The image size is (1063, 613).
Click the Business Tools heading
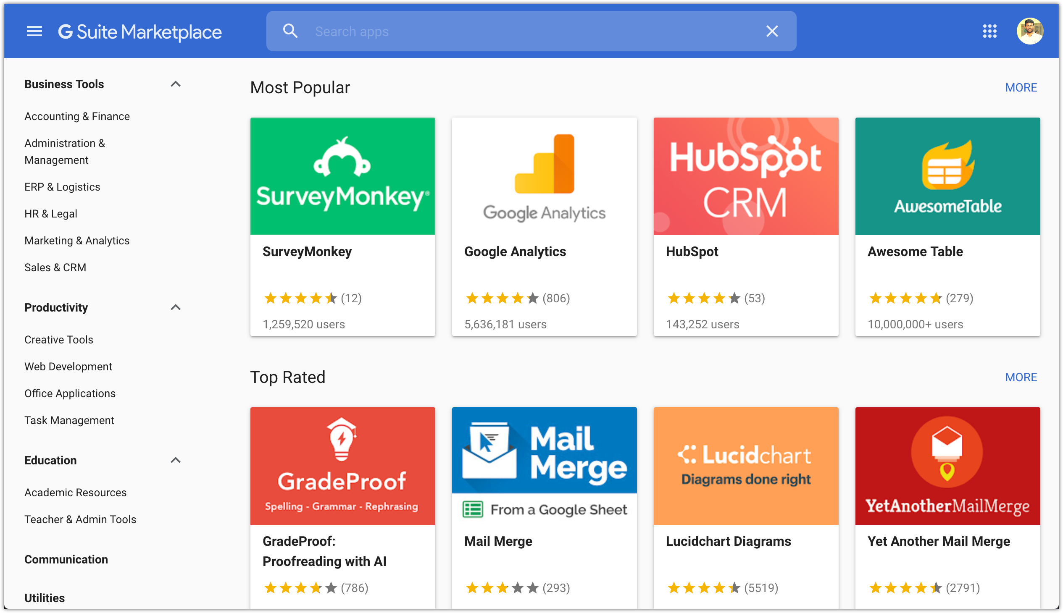tap(64, 84)
